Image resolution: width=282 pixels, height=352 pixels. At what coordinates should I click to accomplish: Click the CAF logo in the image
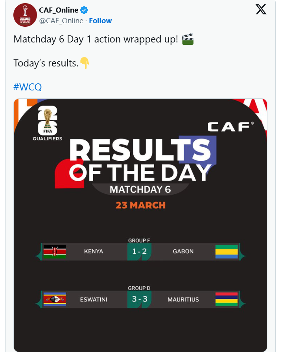(x=230, y=127)
